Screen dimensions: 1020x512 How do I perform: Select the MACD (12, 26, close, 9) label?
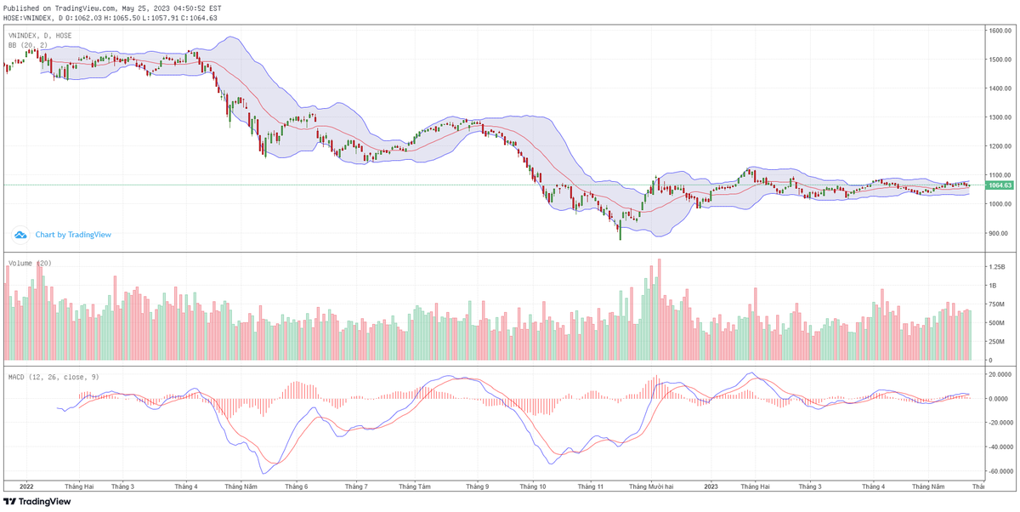tap(54, 376)
